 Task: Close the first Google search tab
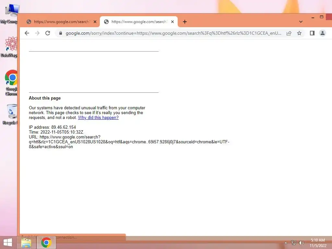(95, 22)
